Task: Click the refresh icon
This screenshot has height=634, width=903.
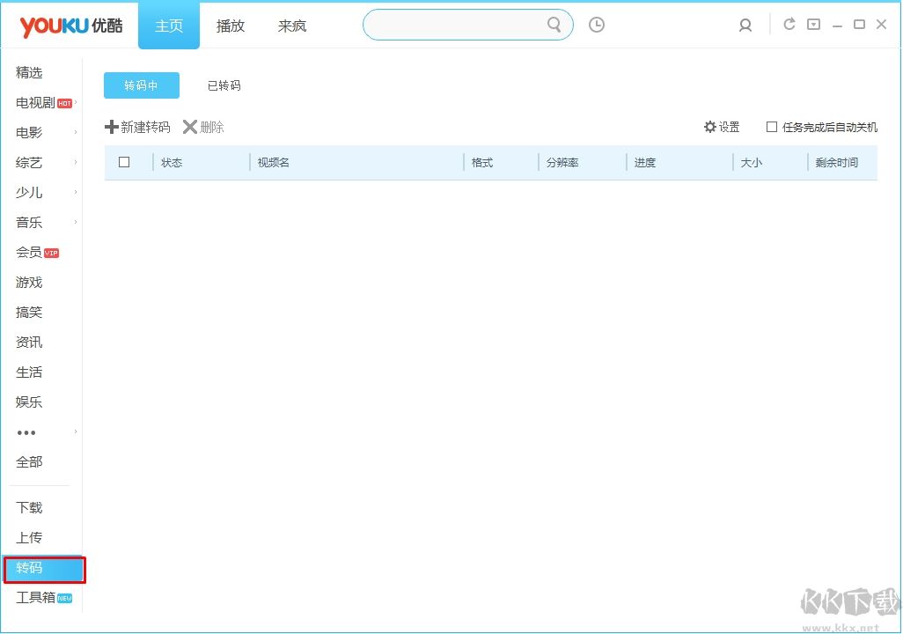Action: click(x=789, y=25)
